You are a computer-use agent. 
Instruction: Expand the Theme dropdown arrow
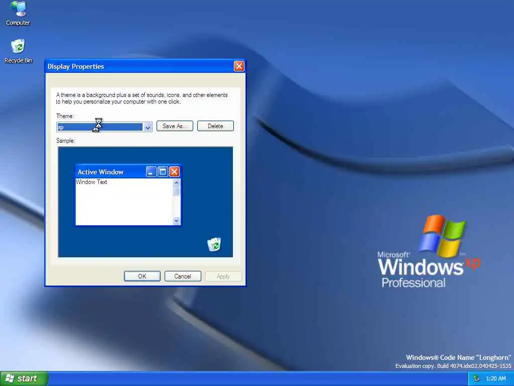coord(148,127)
